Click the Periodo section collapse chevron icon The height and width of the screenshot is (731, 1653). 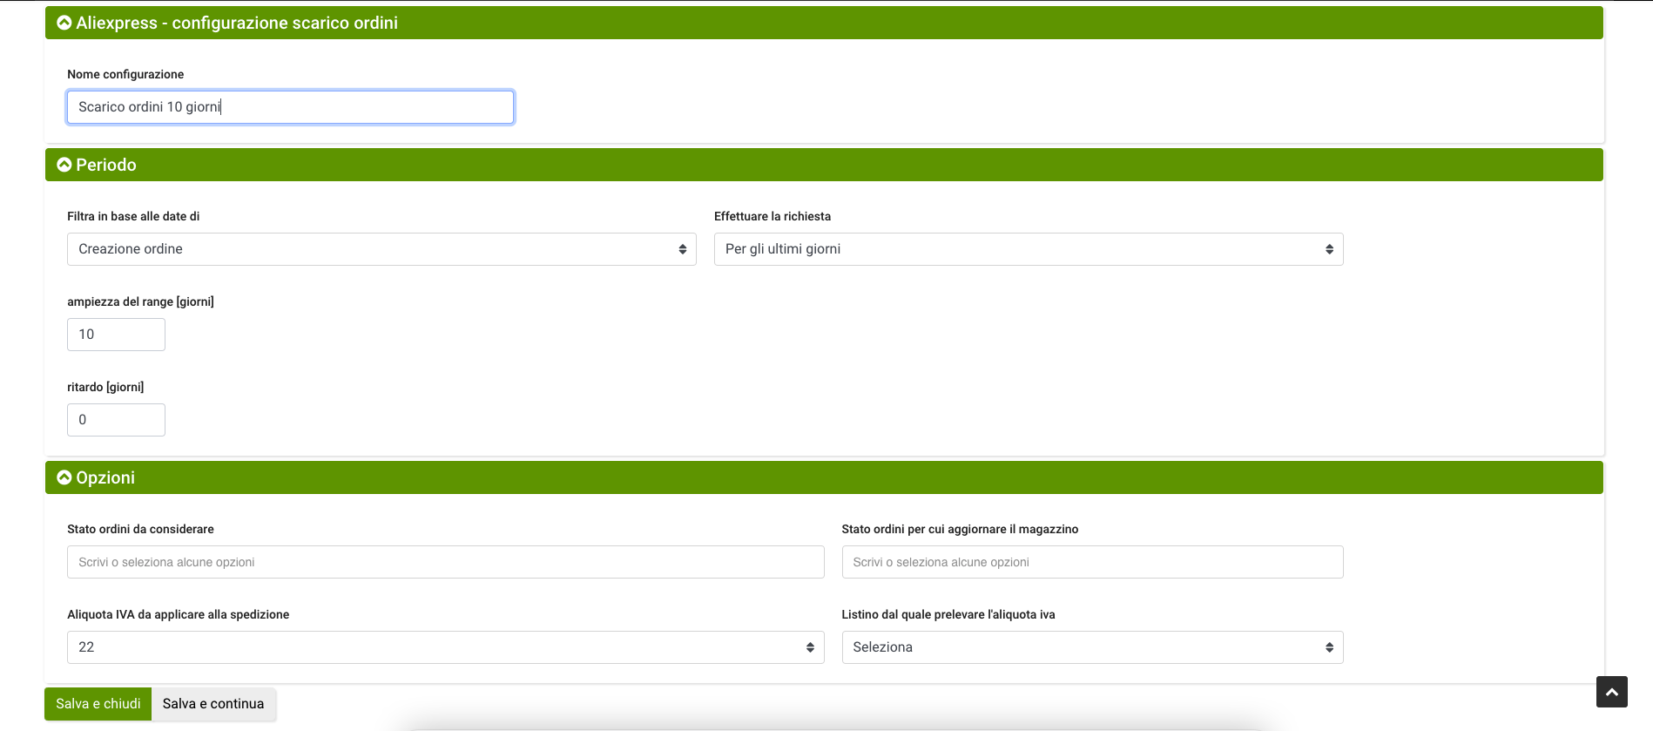tap(64, 165)
